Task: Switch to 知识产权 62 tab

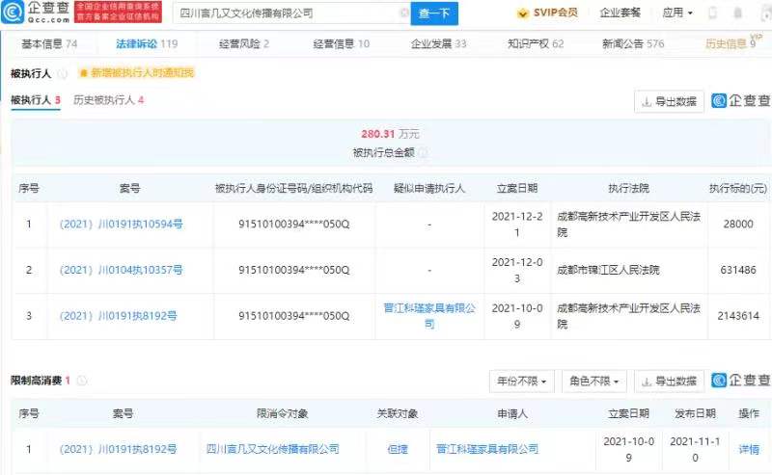Action: coord(536,43)
